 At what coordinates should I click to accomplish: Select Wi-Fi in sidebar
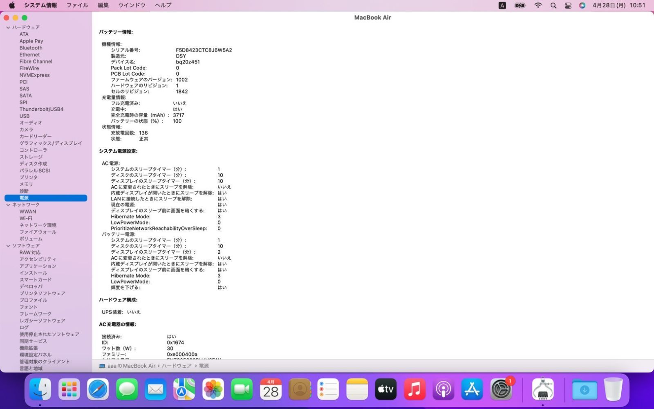(26, 218)
